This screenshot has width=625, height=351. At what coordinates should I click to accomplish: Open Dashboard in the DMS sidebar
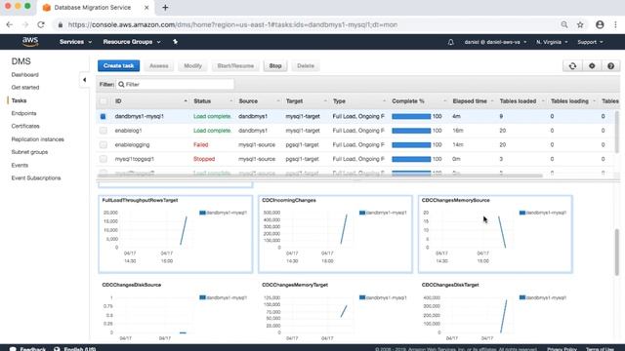tap(25, 75)
